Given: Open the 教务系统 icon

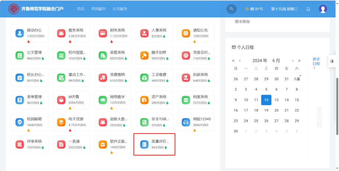Looking at the screenshot, I should 61,33.
